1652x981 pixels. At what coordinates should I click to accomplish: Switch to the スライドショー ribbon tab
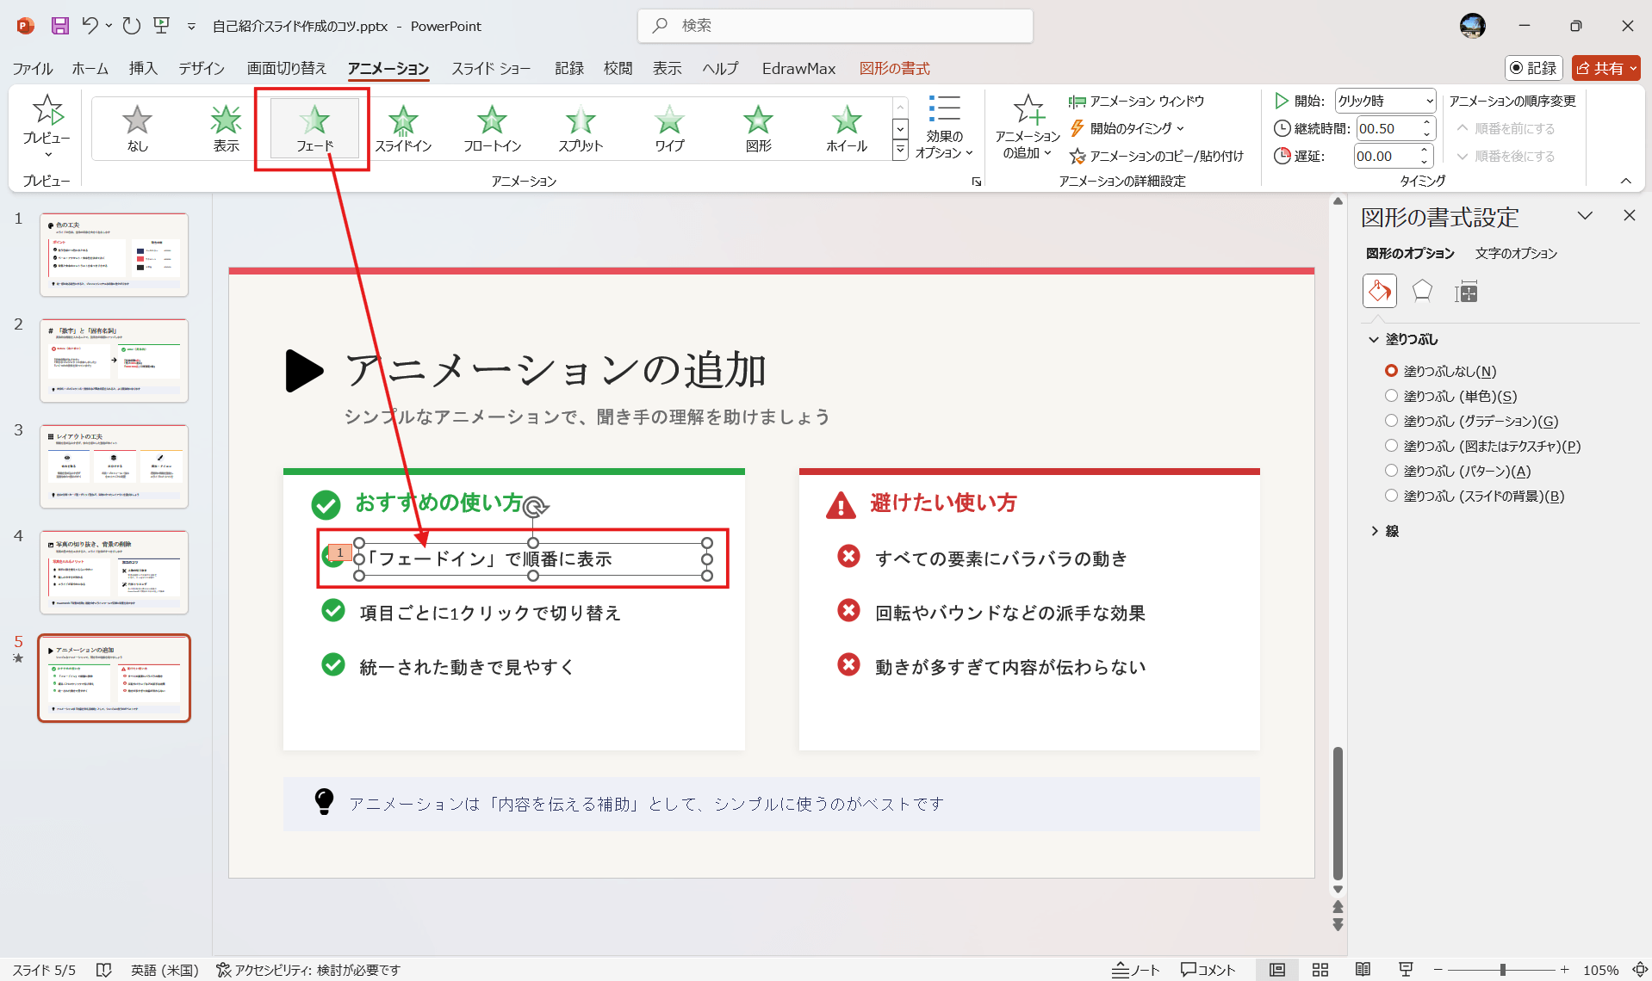[x=490, y=68]
